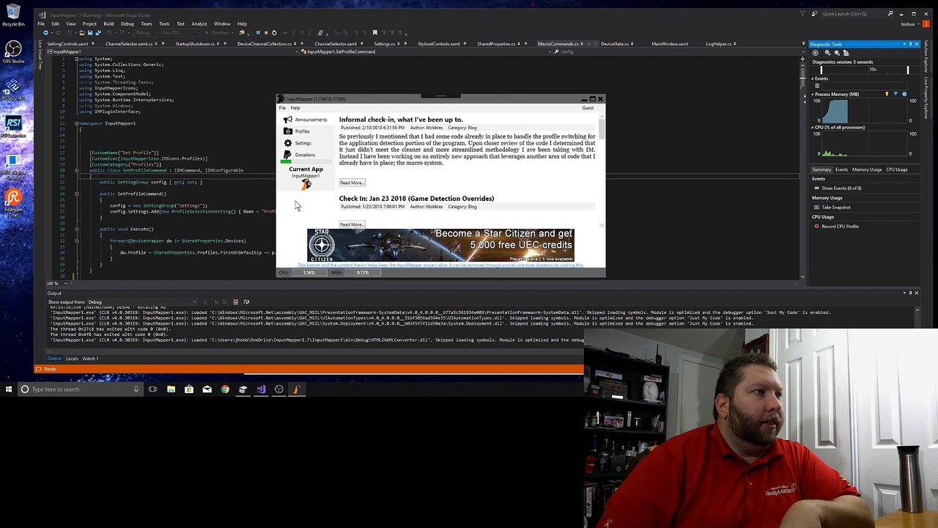Viewport: 938px width, 528px height.
Task: Restart the debug session
Action: pyautogui.click(x=274, y=32)
